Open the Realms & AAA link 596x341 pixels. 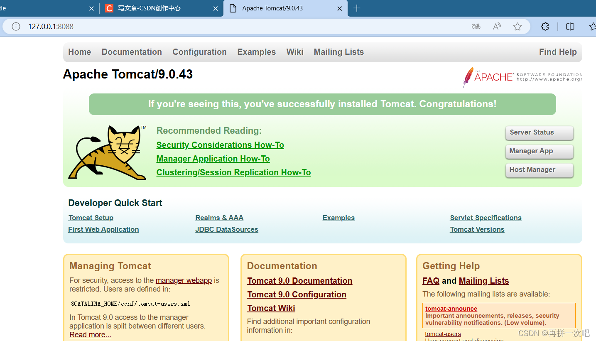219,218
